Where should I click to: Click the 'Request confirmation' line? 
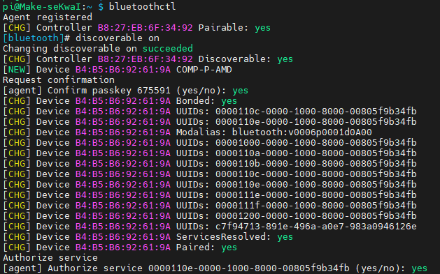[x=59, y=80]
